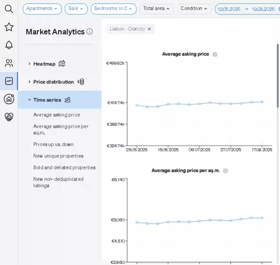The height and width of the screenshot is (265, 280).
Task: Go to New unique properties
Action: click(58, 156)
